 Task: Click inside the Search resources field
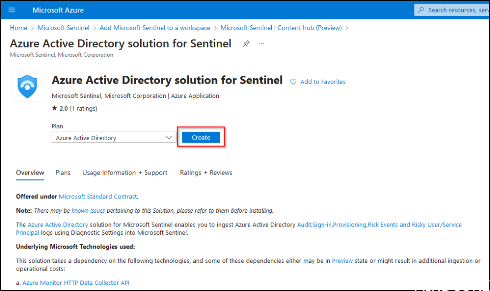coord(459,10)
